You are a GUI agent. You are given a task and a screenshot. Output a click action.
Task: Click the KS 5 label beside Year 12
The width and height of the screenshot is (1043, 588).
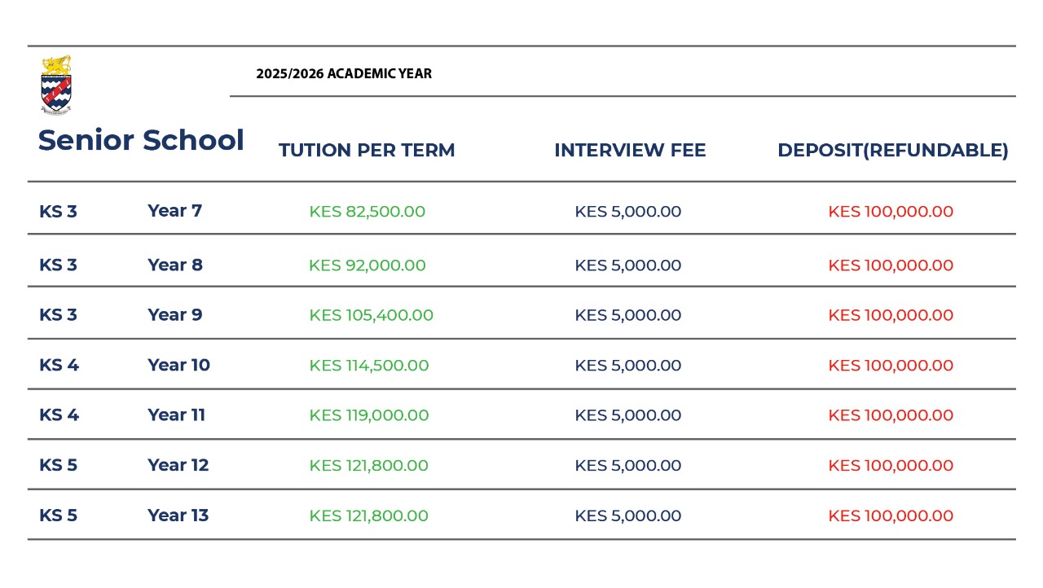pyautogui.click(x=58, y=466)
